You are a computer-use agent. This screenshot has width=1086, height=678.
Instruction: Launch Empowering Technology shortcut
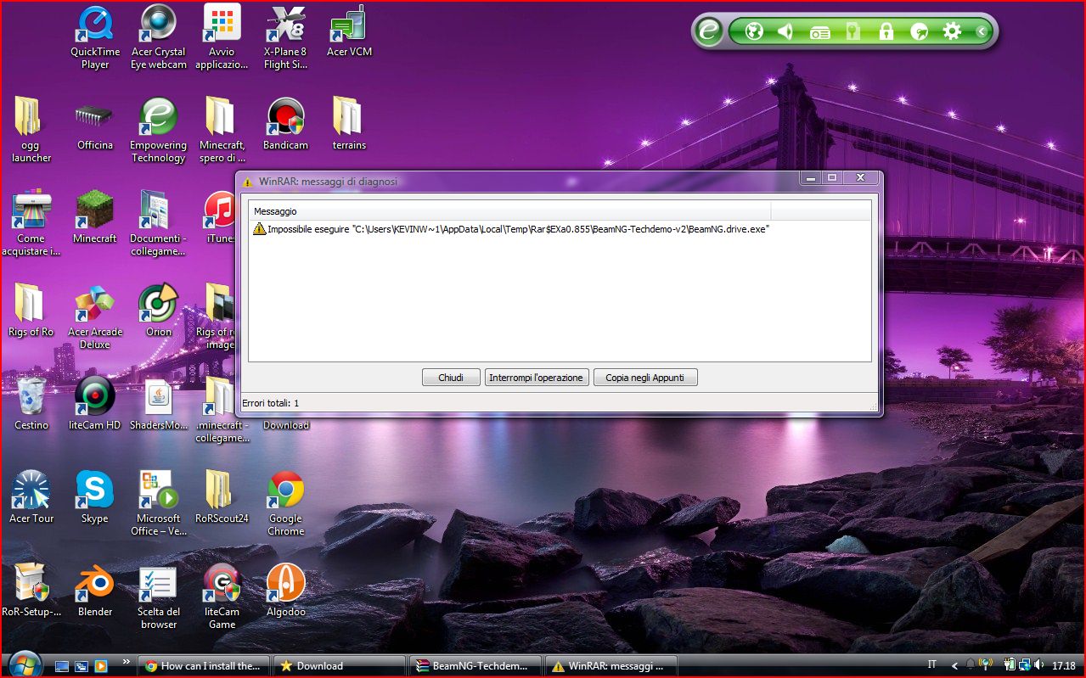coord(159,130)
